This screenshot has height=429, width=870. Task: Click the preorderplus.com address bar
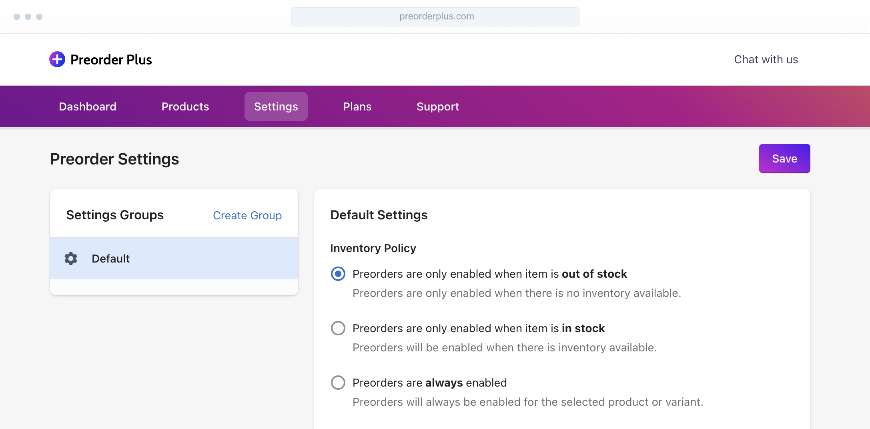click(x=435, y=16)
